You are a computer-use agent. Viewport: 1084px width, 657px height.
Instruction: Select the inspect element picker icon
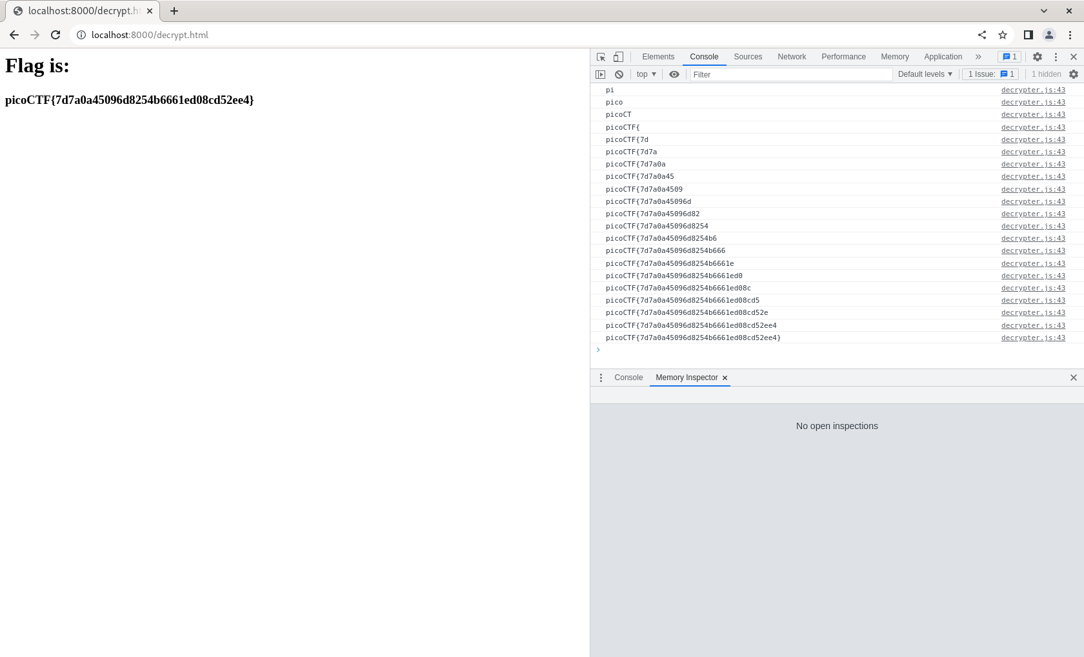[x=601, y=57]
